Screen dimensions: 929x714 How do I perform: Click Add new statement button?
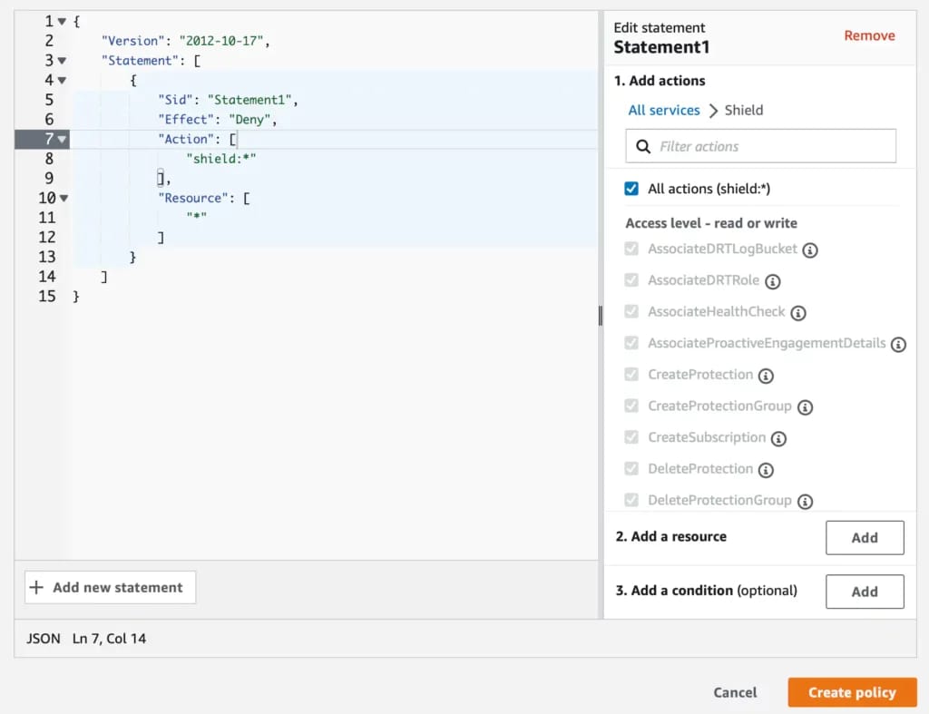click(x=110, y=587)
